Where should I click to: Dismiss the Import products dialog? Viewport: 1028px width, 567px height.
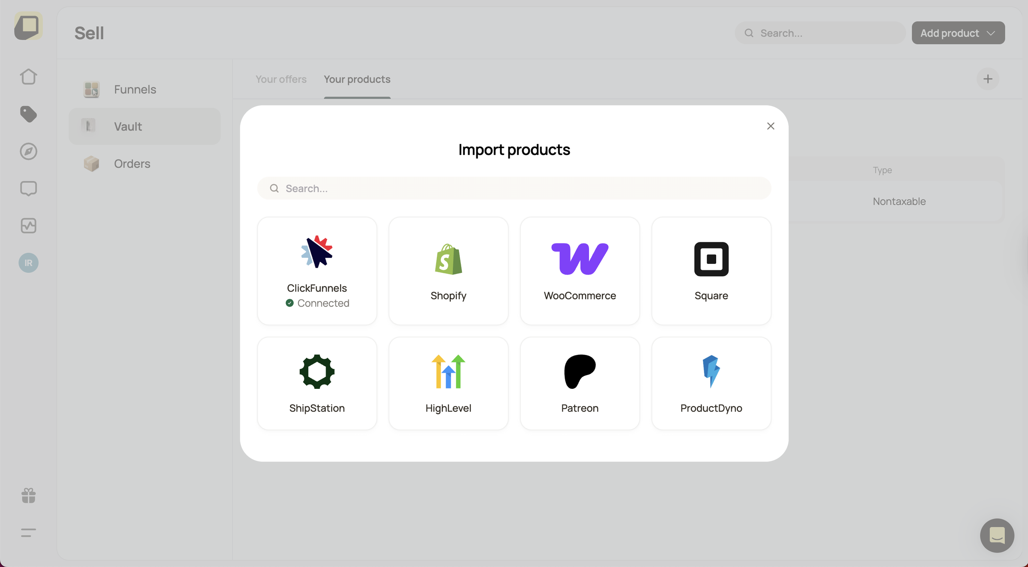coord(771,126)
